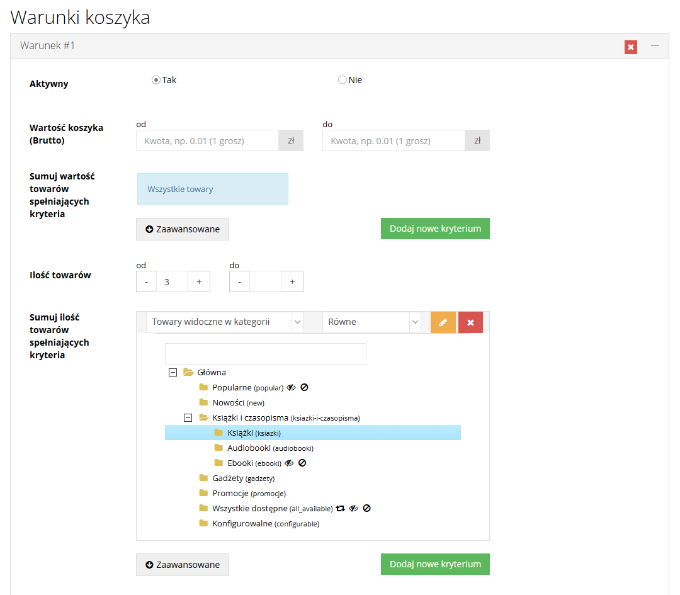Select the Nie radio button for Aktywny
Viewport: 680px width, 595px height.
click(342, 80)
